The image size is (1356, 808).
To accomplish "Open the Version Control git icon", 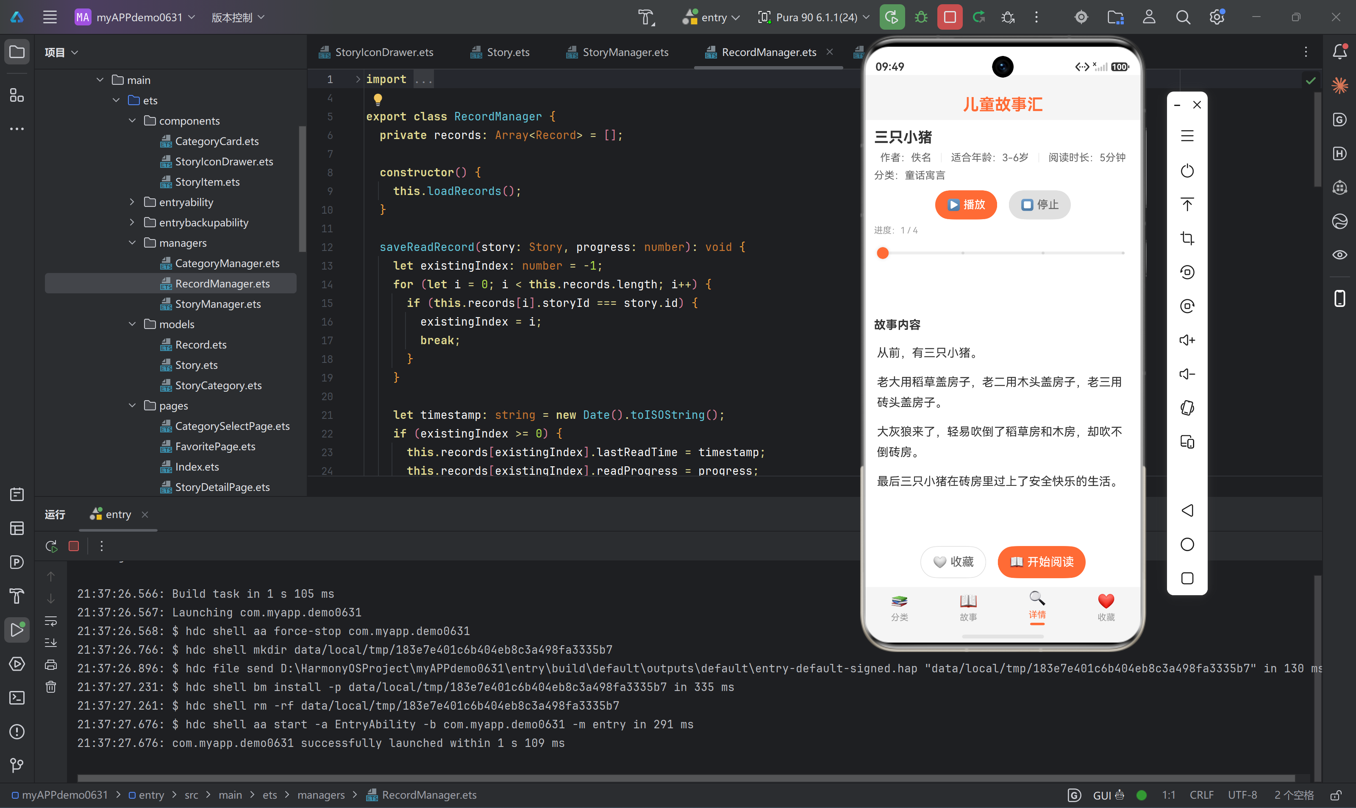I will click(x=17, y=765).
